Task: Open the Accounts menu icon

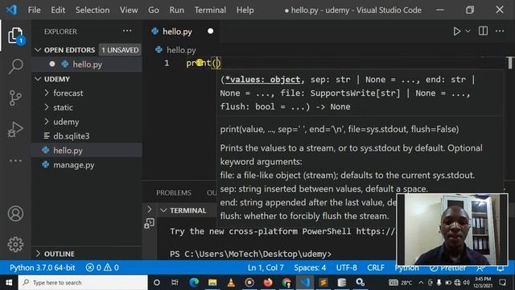Action: point(15,213)
